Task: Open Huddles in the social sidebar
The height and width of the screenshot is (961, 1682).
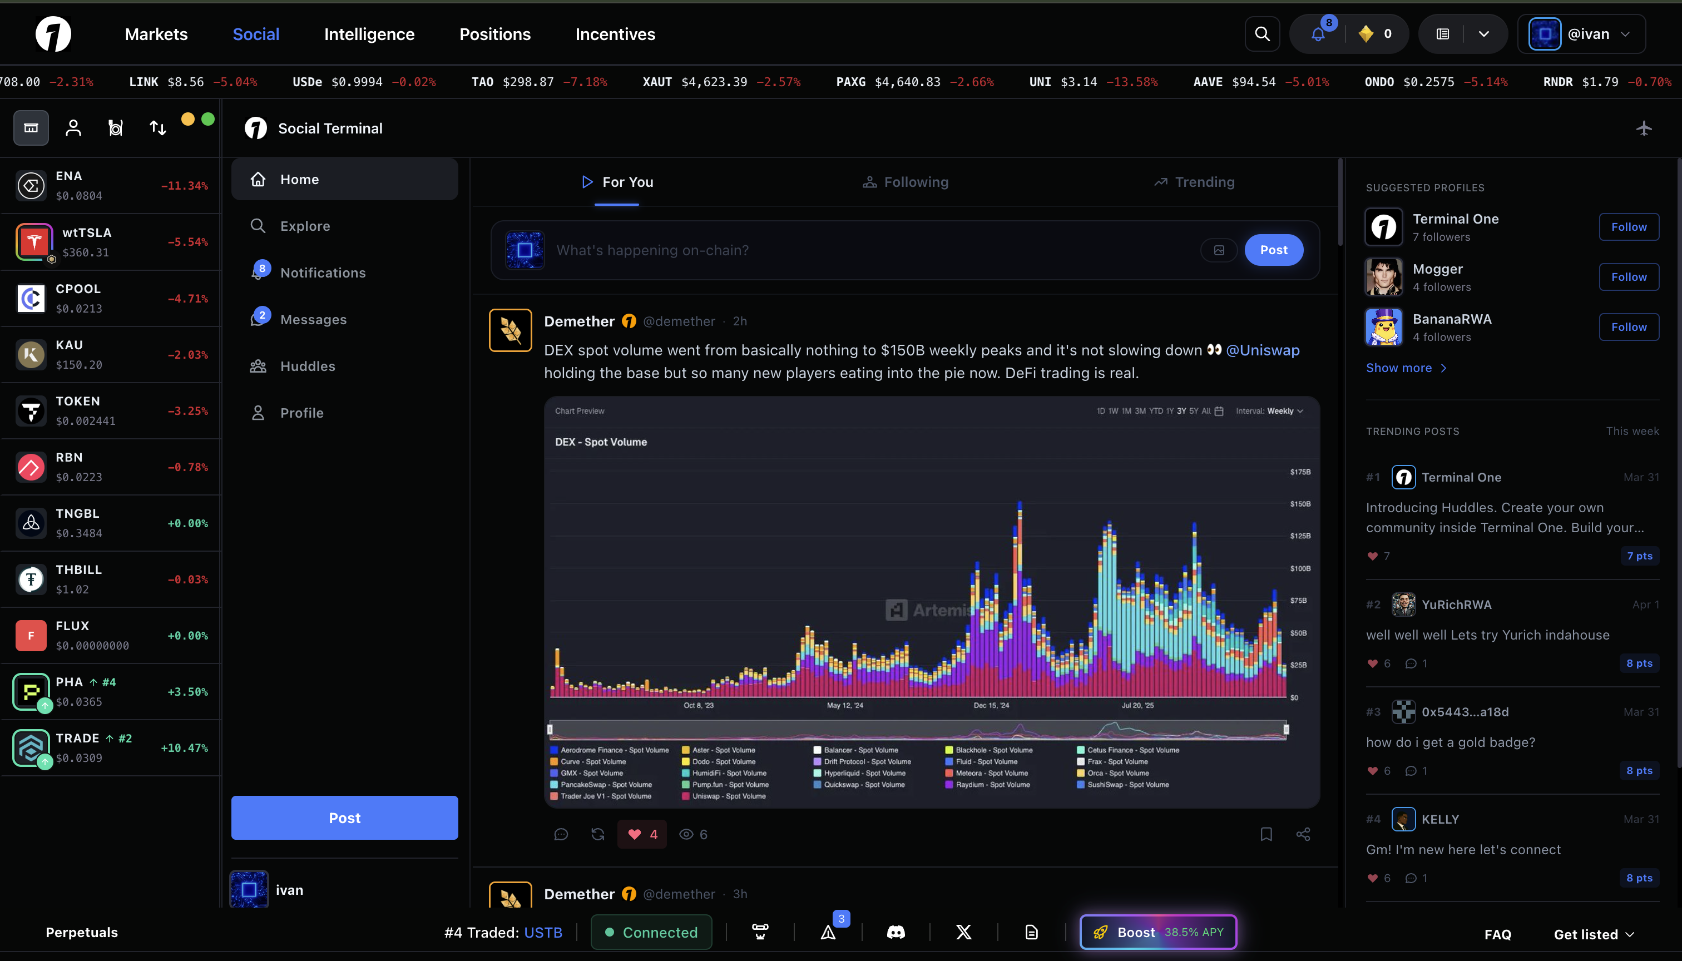Action: point(345,366)
